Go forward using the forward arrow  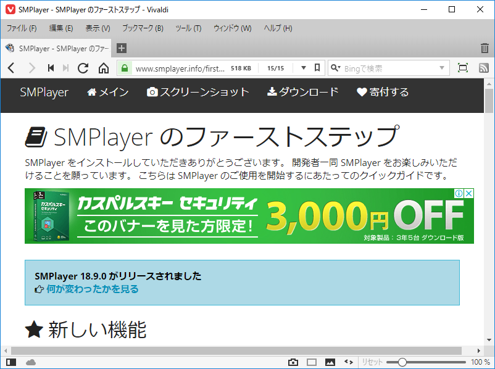(32, 68)
